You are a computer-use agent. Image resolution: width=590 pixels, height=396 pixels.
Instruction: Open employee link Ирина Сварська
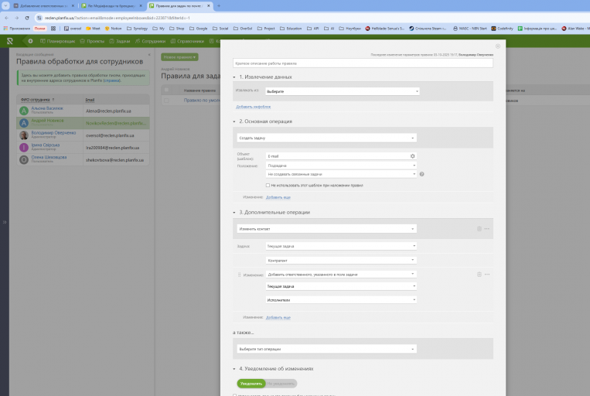coord(45,145)
